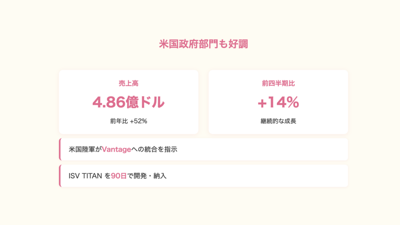Viewport: 400px width, 225px height.
Task: Select the 売上高 card label
Action: coord(128,84)
